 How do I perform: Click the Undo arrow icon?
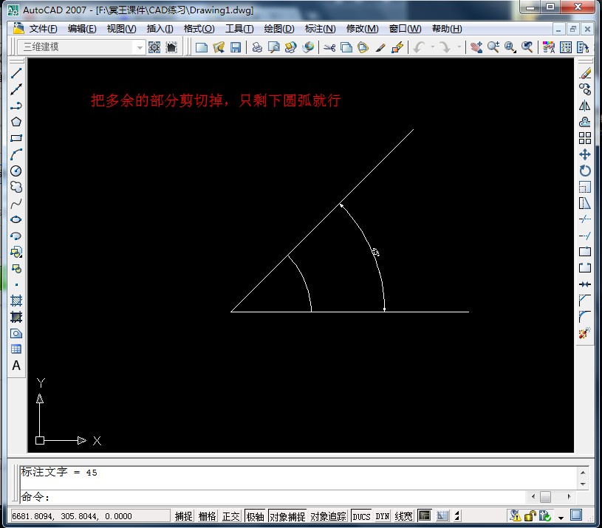pos(420,47)
